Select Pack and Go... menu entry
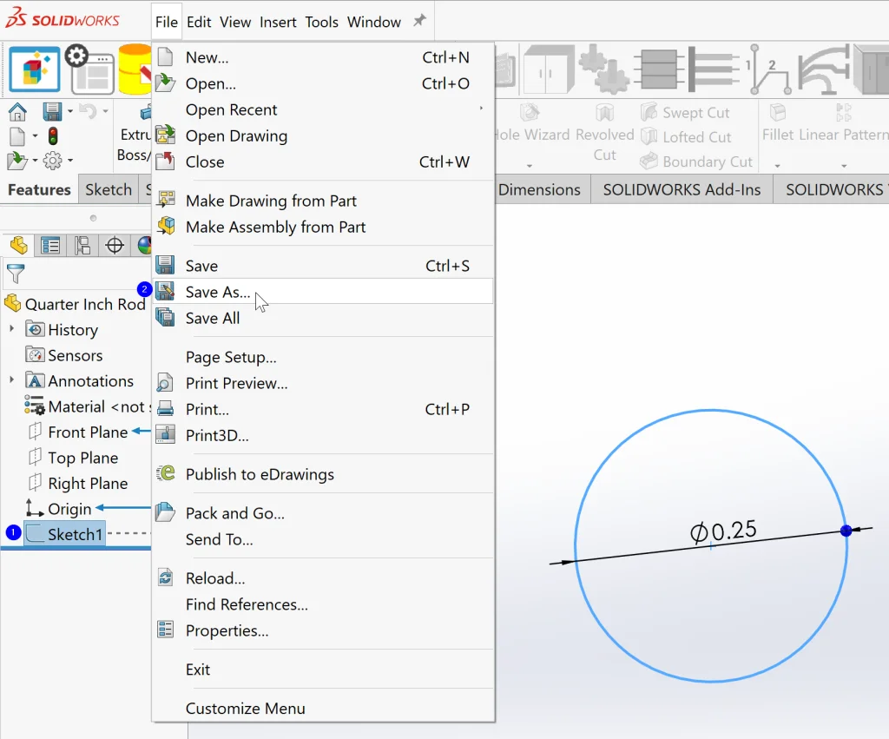Viewport: 889px width, 739px height. pos(234,513)
